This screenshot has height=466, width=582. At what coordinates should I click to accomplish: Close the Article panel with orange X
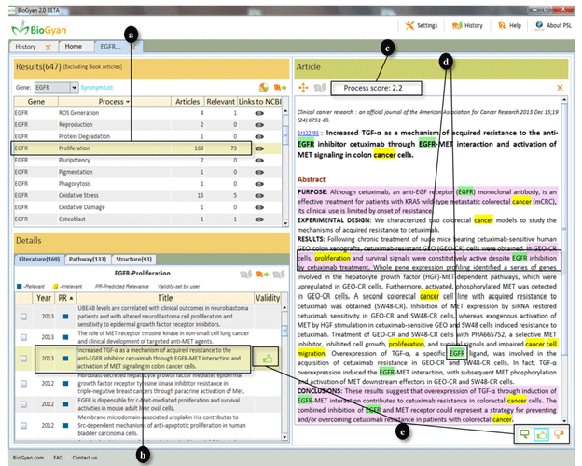[x=560, y=88]
